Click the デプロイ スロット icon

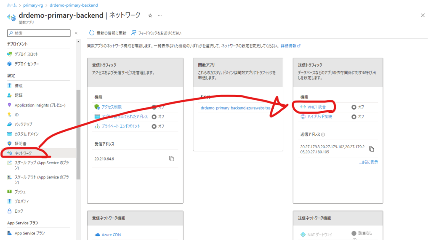tap(10, 54)
